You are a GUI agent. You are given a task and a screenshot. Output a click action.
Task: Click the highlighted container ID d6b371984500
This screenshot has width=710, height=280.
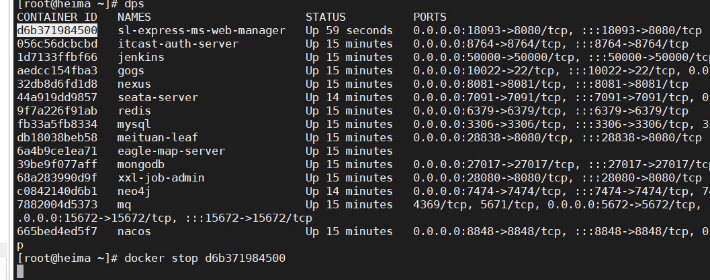[57, 30]
